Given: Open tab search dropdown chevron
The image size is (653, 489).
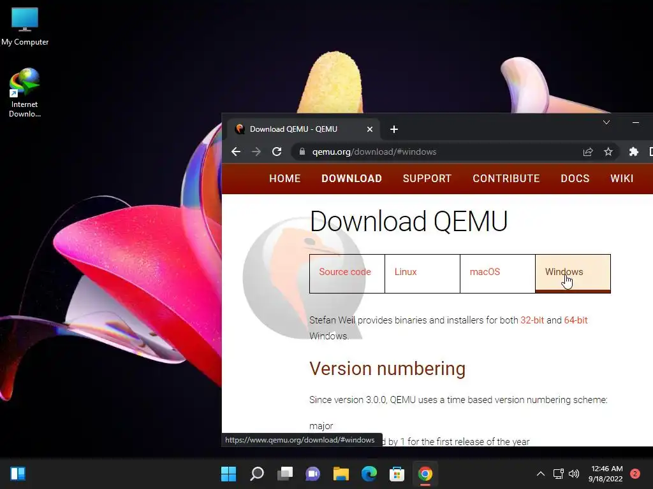Looking at the screenshot, I should [606, 122].
